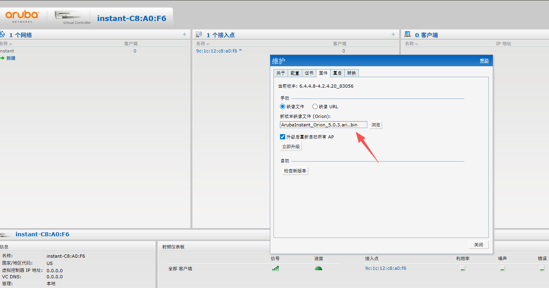Click the Virtual Controller device icon

[x=68, y=15]
